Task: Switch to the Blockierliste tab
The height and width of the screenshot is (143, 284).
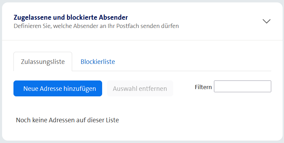Action: click(98, 62)
